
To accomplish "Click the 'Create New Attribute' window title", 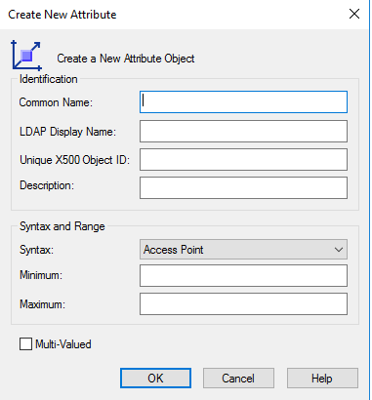I will pos(62,15).
